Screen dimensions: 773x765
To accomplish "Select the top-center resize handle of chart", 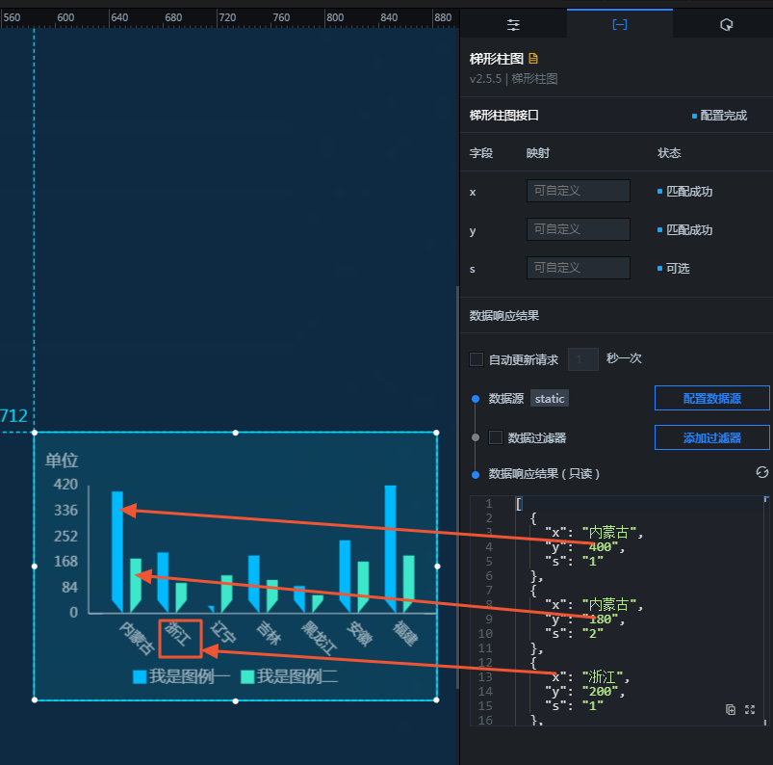I will coord(236,433).
